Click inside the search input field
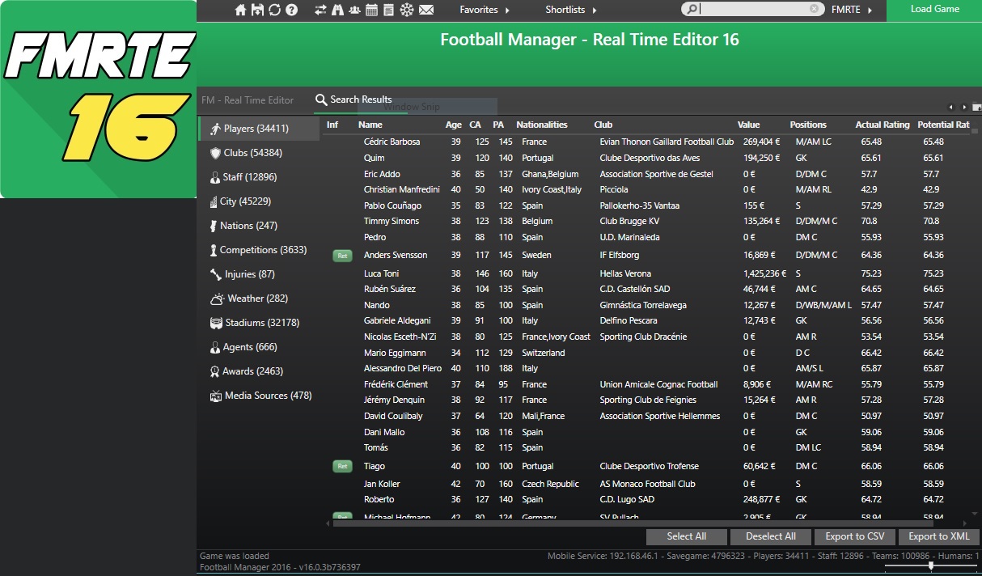Viewport: 982px width, 576px height. 755,10
